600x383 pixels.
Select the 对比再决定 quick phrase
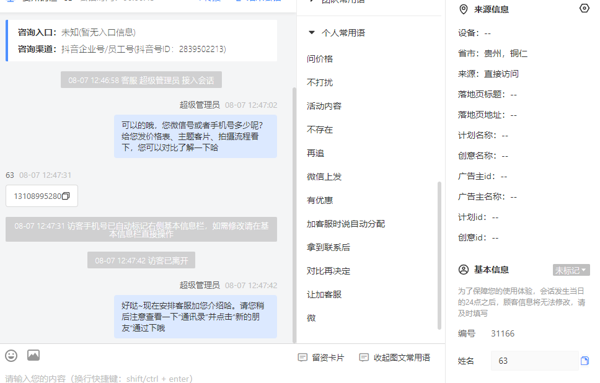329,271
